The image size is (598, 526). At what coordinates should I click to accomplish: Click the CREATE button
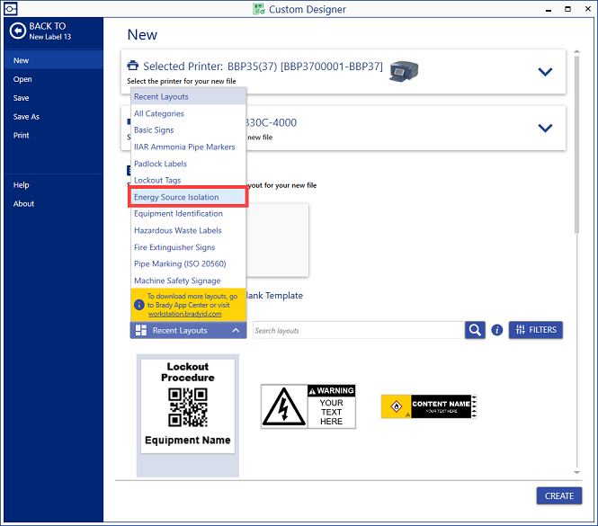(x=559, y=495)
